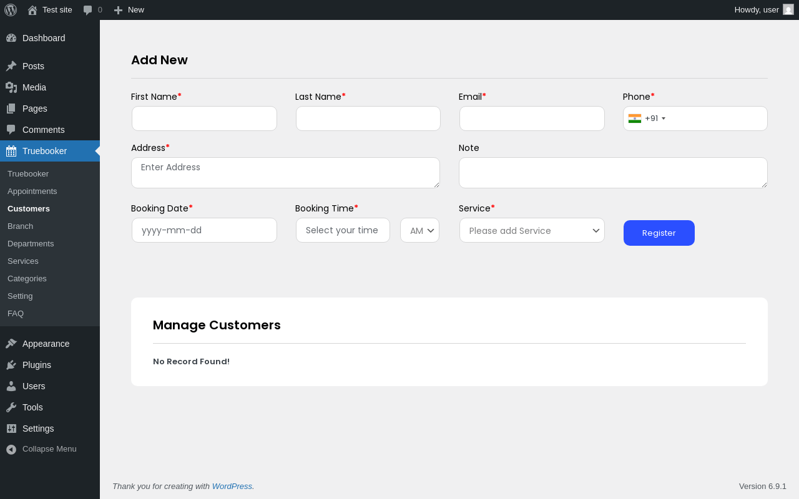Viewport: 799px width, 499px height.
Task: Click the Tools wrench icon
Action: click(x=11, y=407)
